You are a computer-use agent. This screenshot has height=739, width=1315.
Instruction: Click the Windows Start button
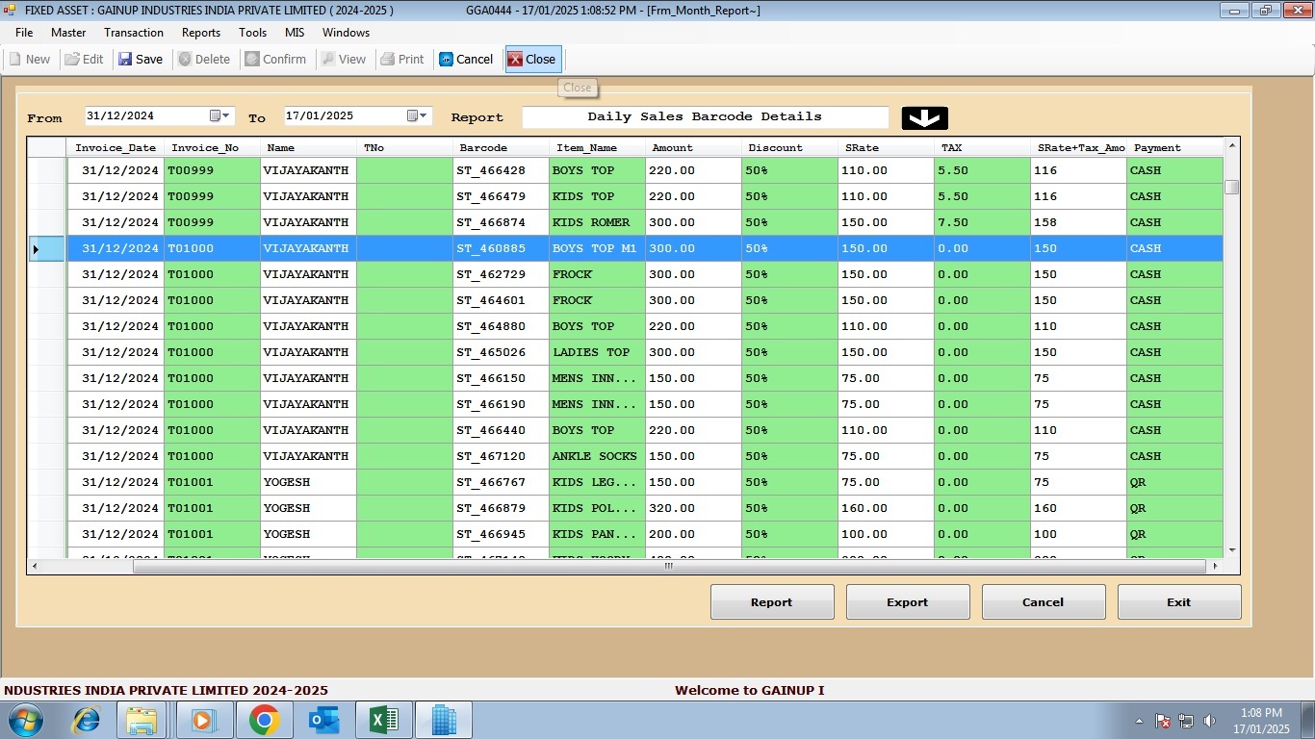26,720
